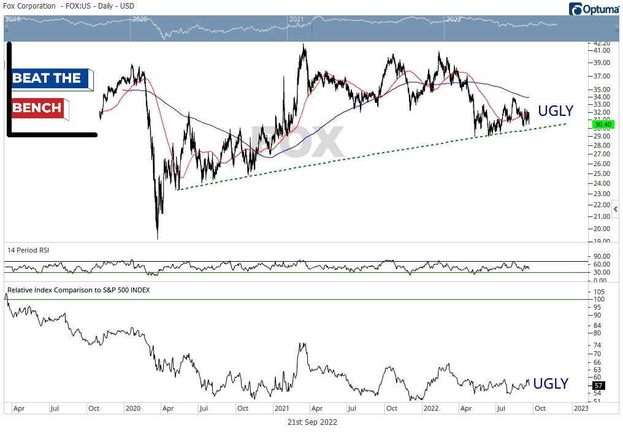Click the green 30.40 last price tag
This screenshot has height=434, width=623.
click(x=603, y=124)
